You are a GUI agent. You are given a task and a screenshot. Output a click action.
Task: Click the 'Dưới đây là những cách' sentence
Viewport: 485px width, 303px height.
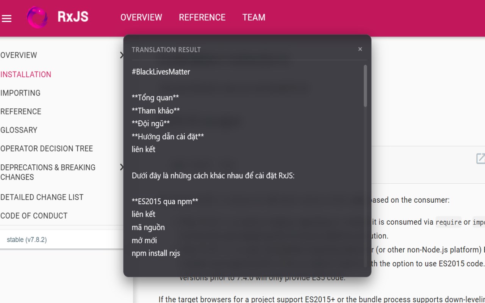click(213, 175)
